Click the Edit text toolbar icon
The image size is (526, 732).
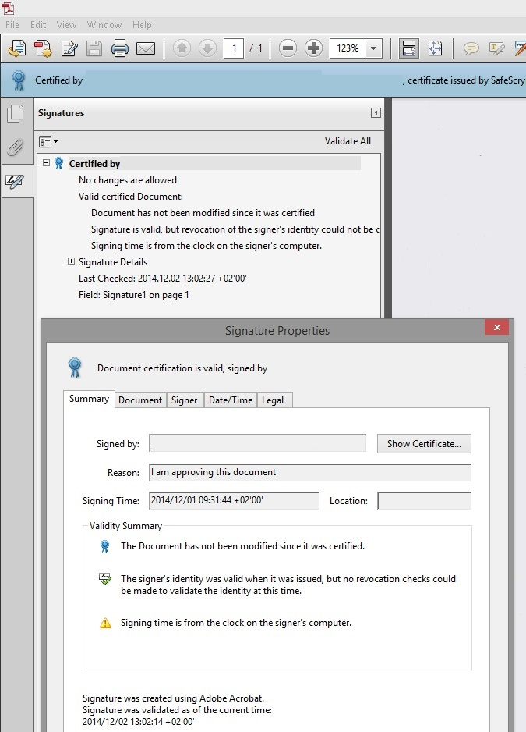click(69, 48)
